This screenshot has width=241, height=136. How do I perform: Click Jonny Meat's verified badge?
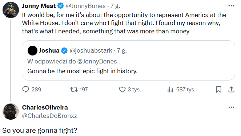click(x=61, y=6)
